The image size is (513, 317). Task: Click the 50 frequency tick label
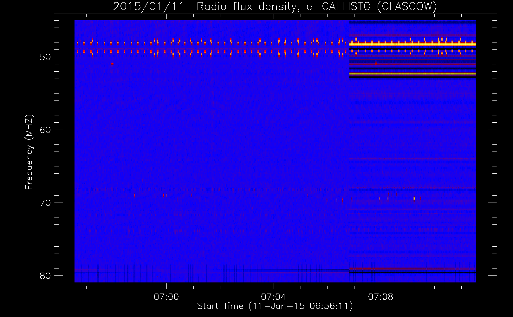46,57
